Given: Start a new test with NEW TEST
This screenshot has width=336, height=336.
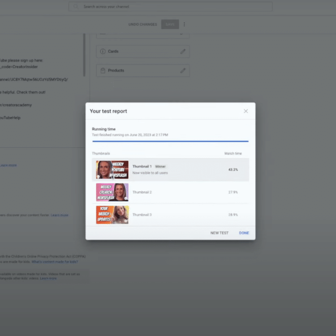Looking at the screenshot, I should point(220,233).
